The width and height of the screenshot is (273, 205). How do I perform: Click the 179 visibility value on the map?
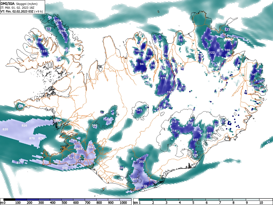(163, 78)
